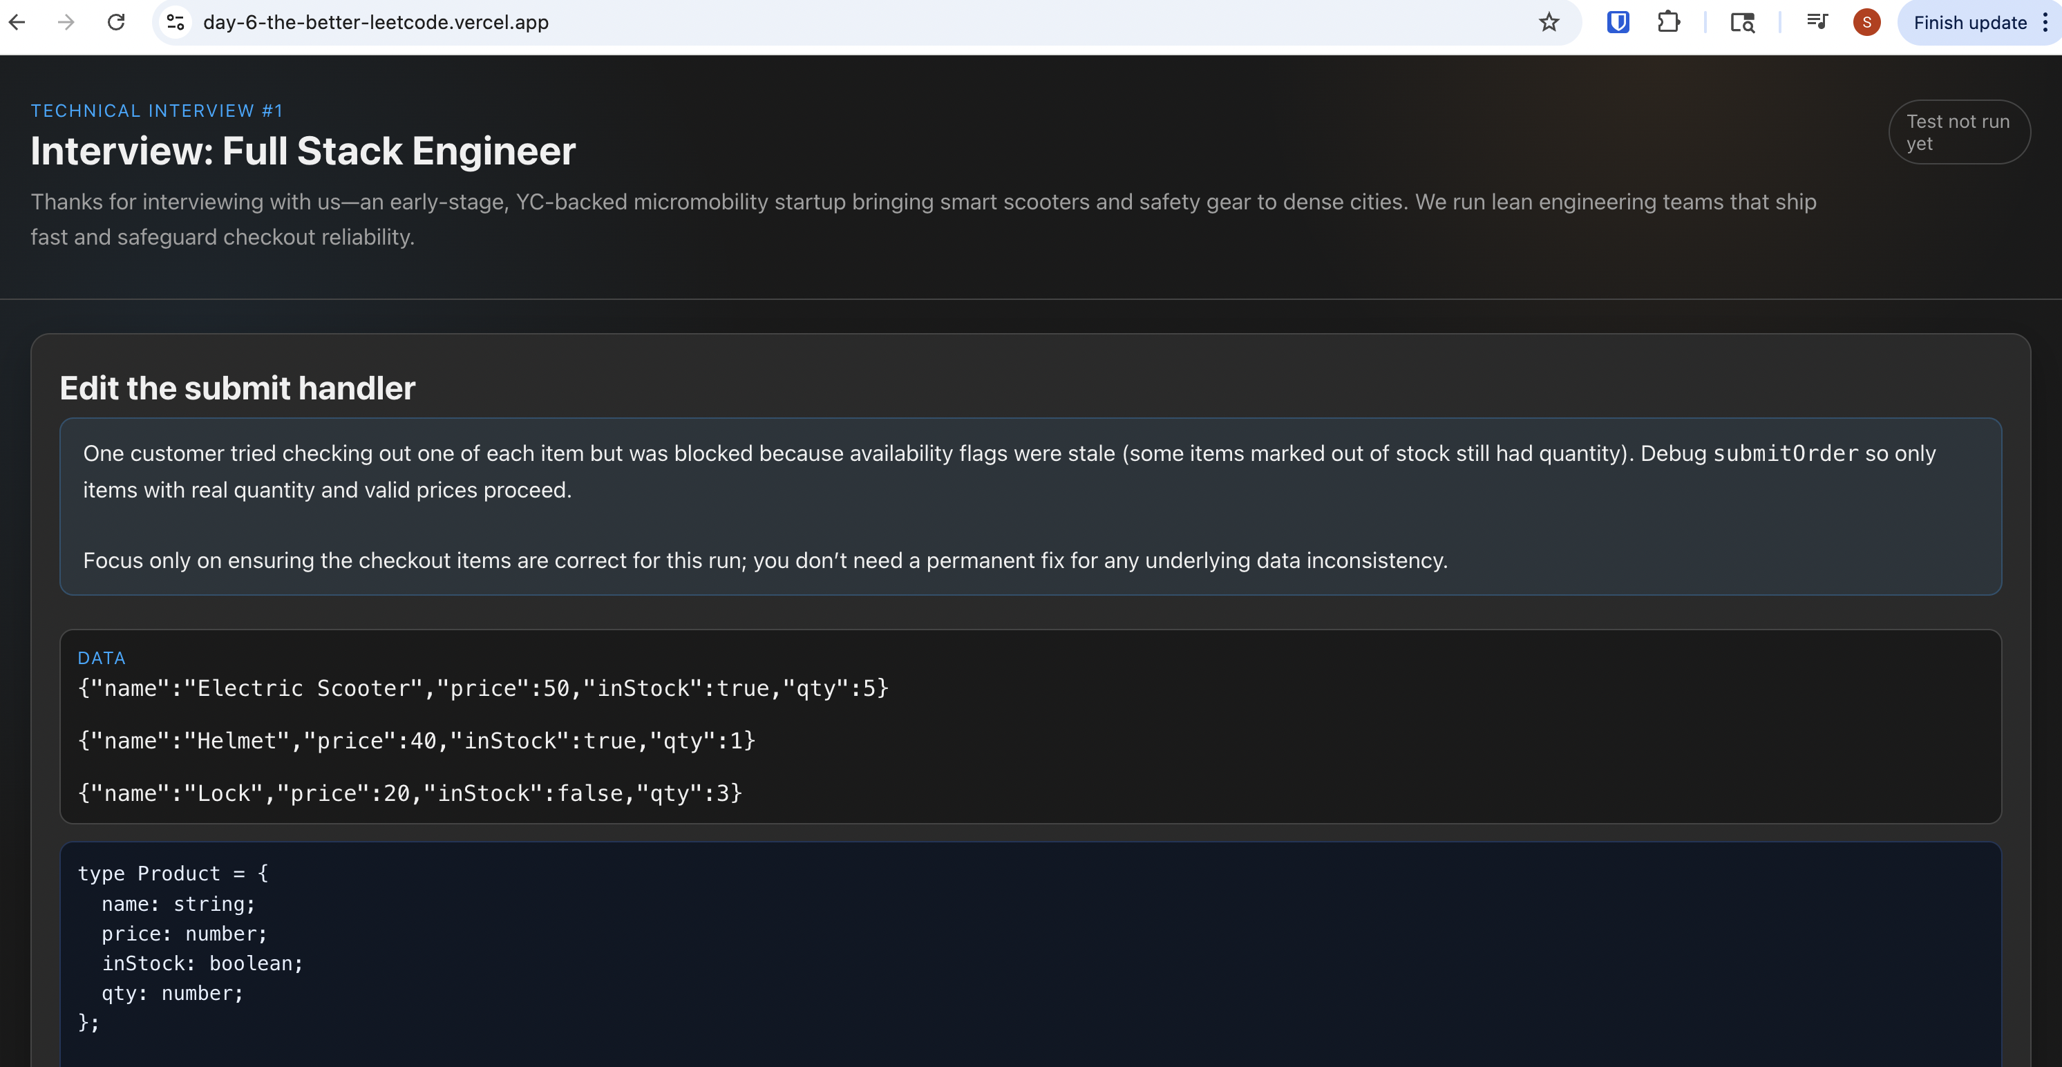Image resolution: width=2062 pixels, height=1067 pixels.
Task: Click the Electric Scooter data row
Action: 483,688
